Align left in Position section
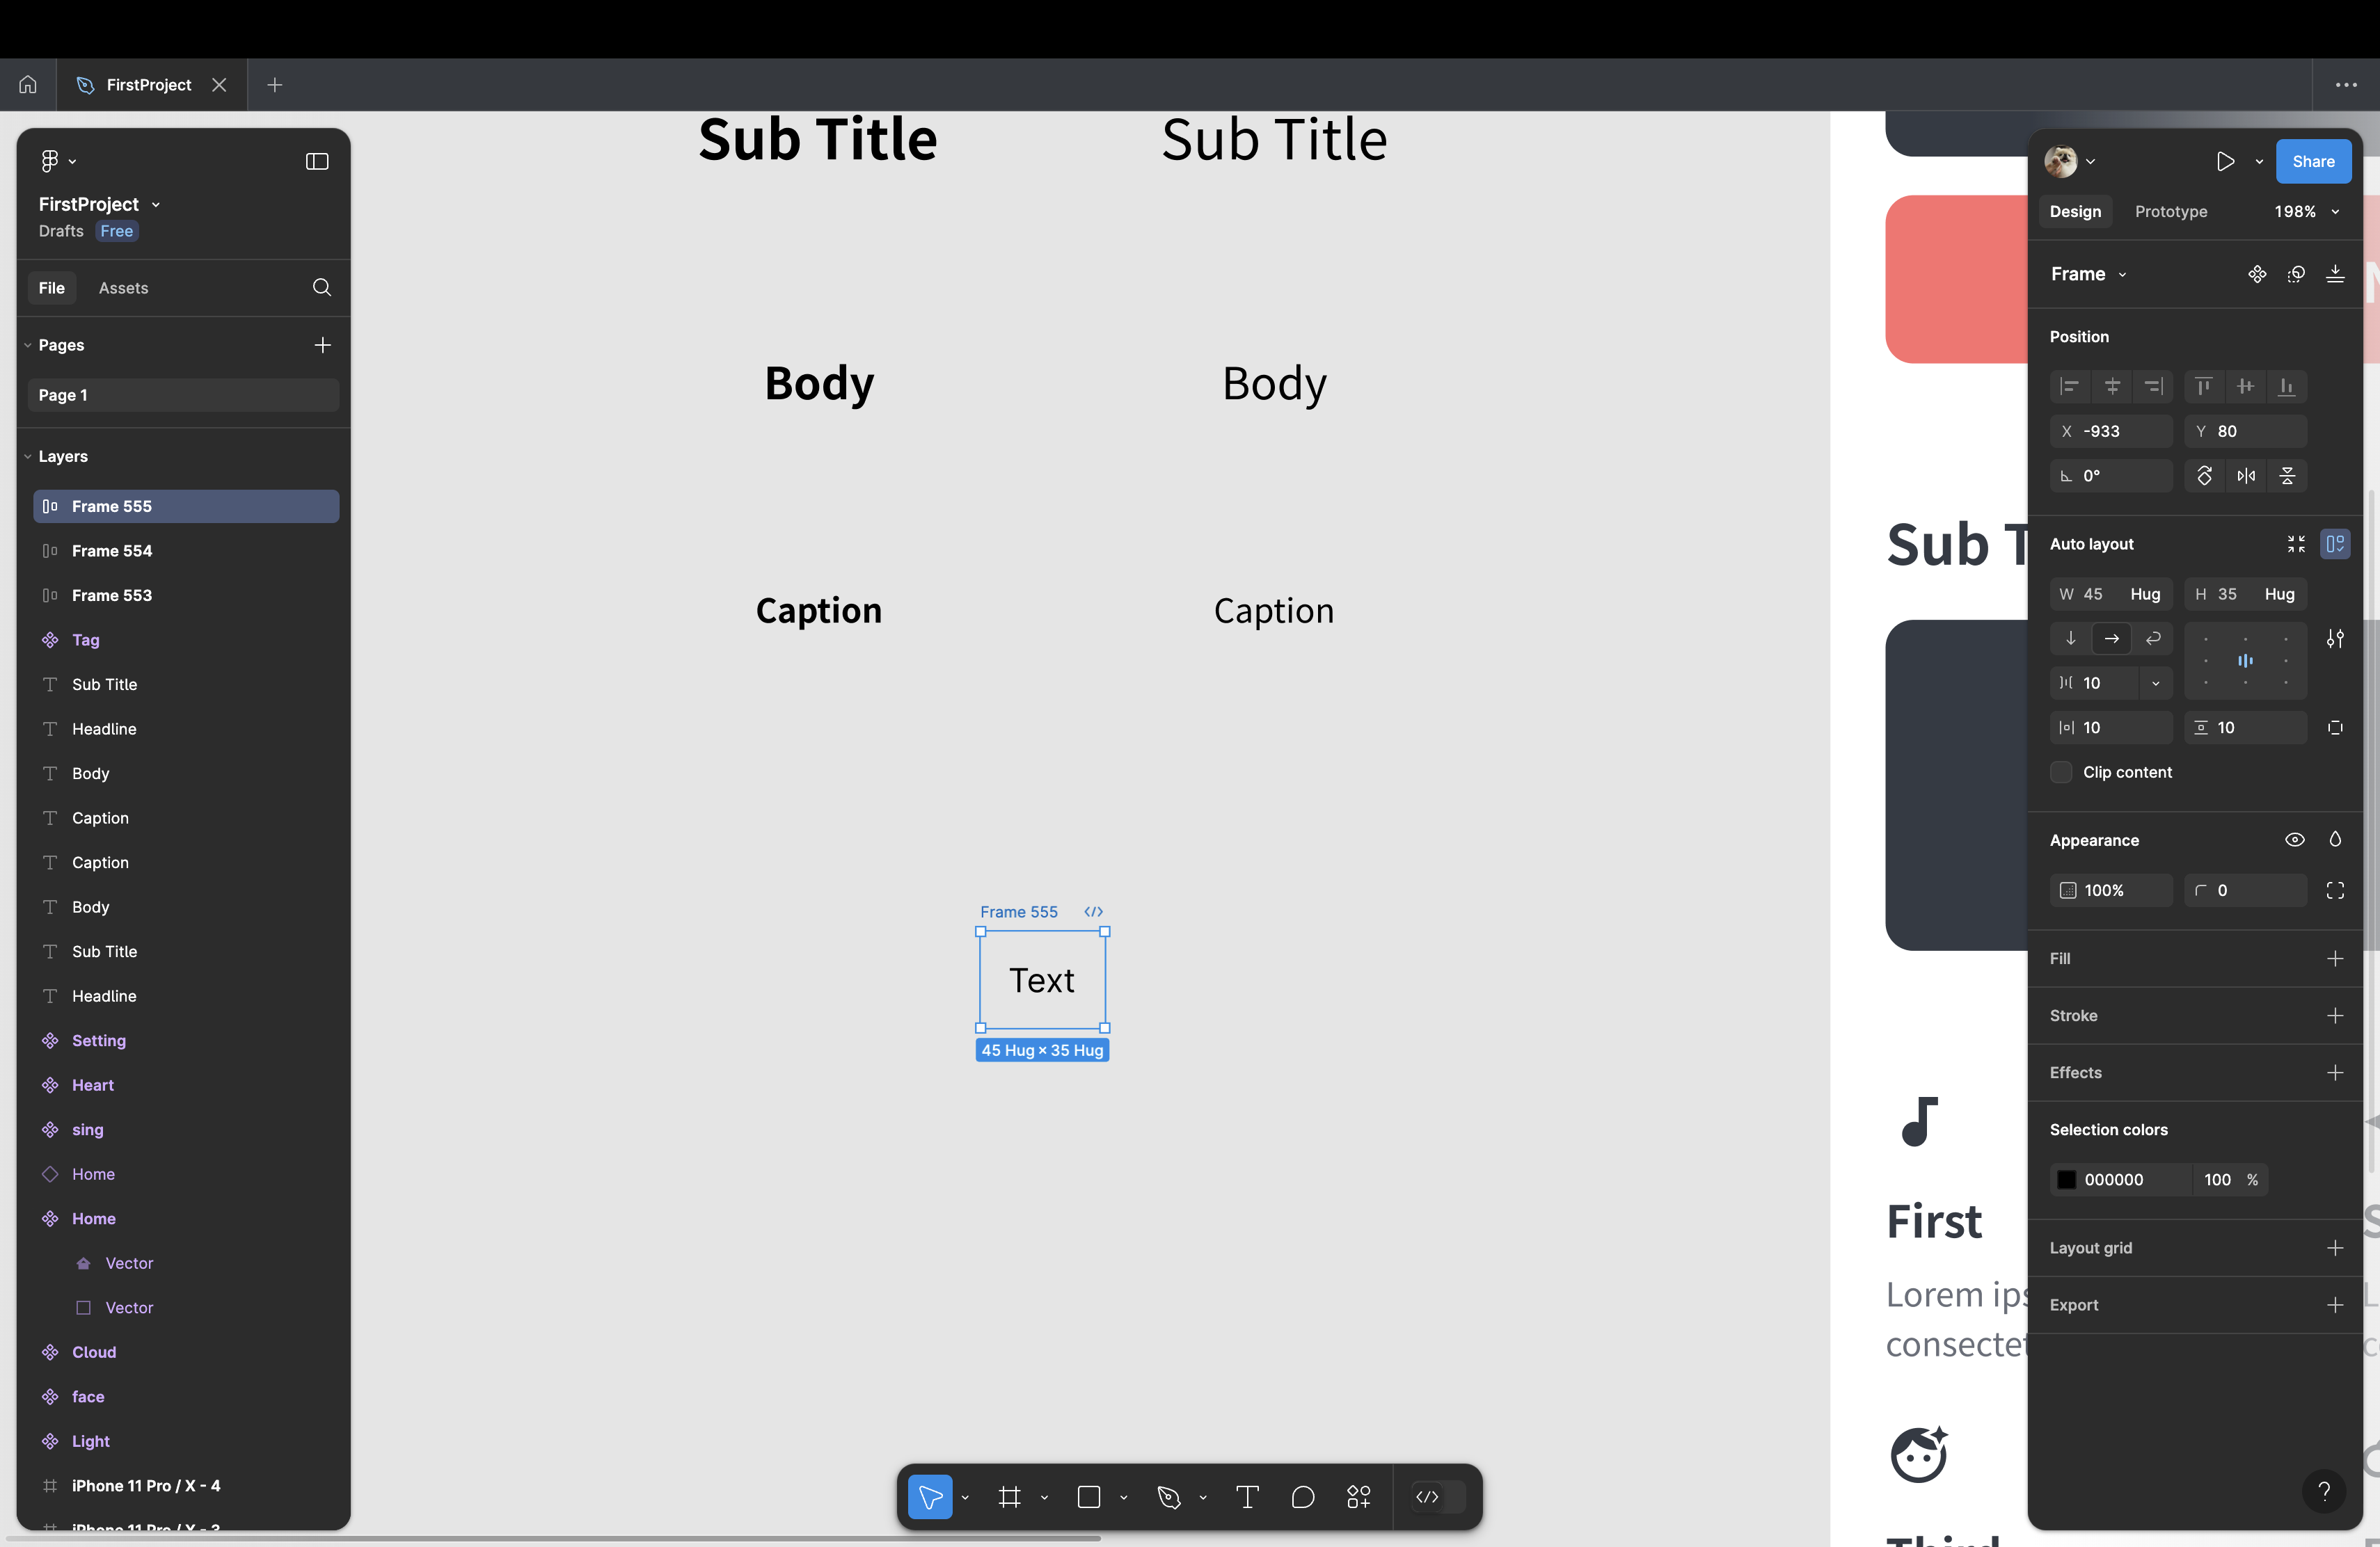Image resolution: width=2380 pixels, height=1547 pixels. point(2070,387)
